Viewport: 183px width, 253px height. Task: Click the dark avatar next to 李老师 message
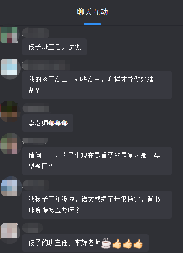click(x=10, y=112)
